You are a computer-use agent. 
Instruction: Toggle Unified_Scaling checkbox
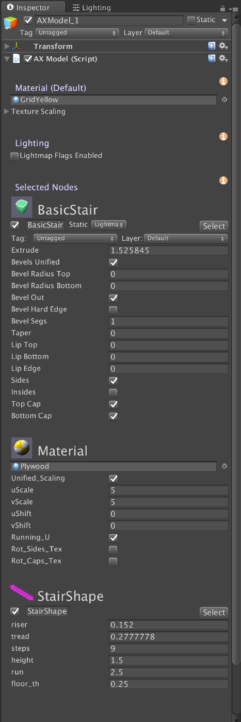point(113,478)
